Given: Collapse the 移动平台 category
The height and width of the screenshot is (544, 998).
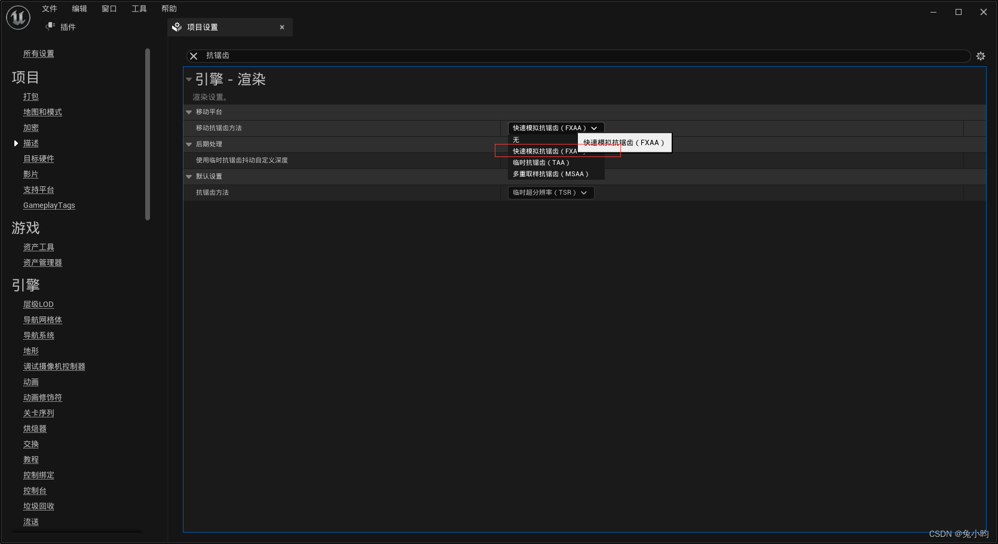Looking at the screenshot, I should coord(189,112).
